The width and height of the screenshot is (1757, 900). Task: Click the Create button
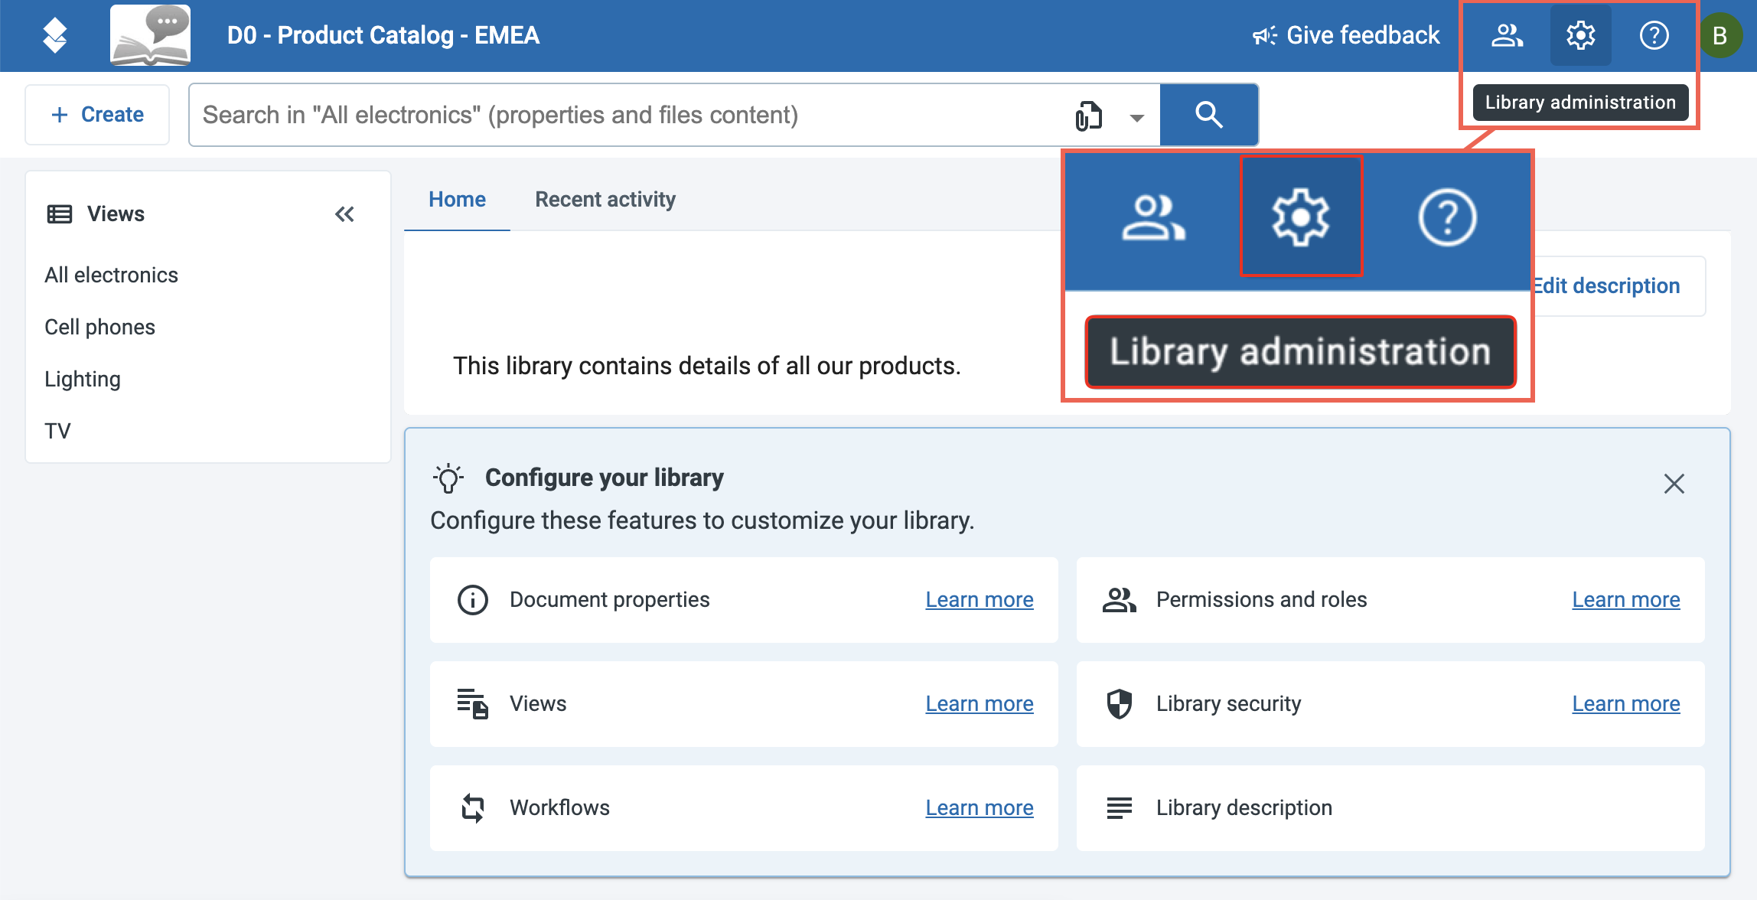pos(97,115)
